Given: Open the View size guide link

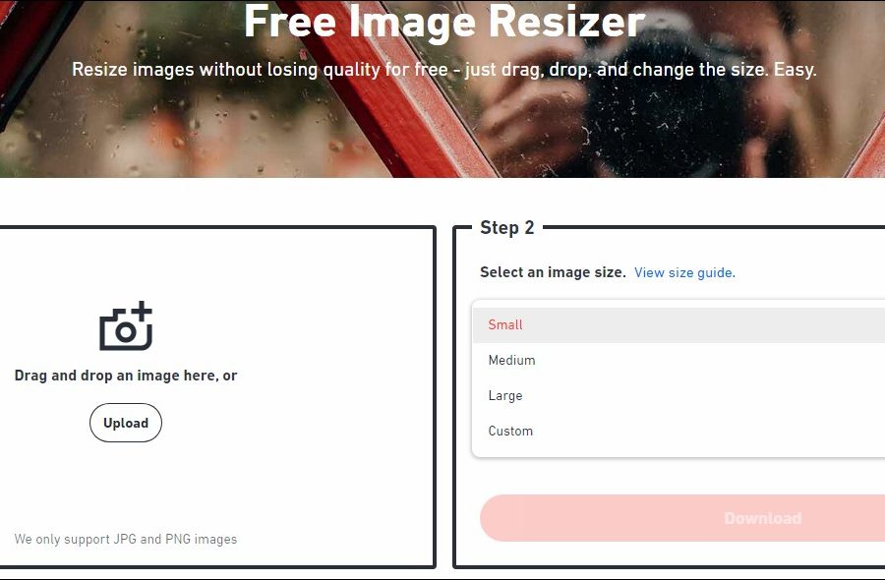Looking at the screenshot, I should 684,272.
